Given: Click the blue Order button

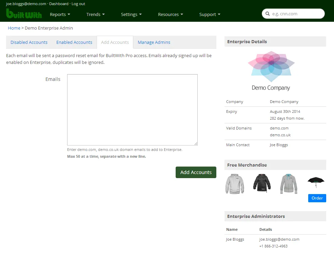Looking at the screenshot, I should coord(317,198).
